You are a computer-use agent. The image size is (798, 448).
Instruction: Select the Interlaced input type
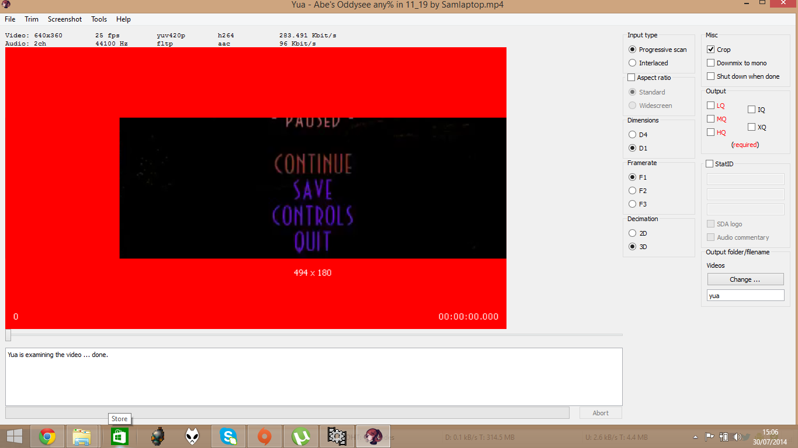[x=632, y=63]
